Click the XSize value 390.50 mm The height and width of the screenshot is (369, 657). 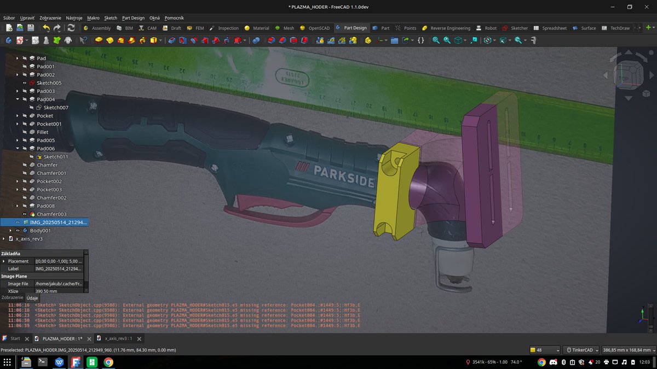click(60, 291)
